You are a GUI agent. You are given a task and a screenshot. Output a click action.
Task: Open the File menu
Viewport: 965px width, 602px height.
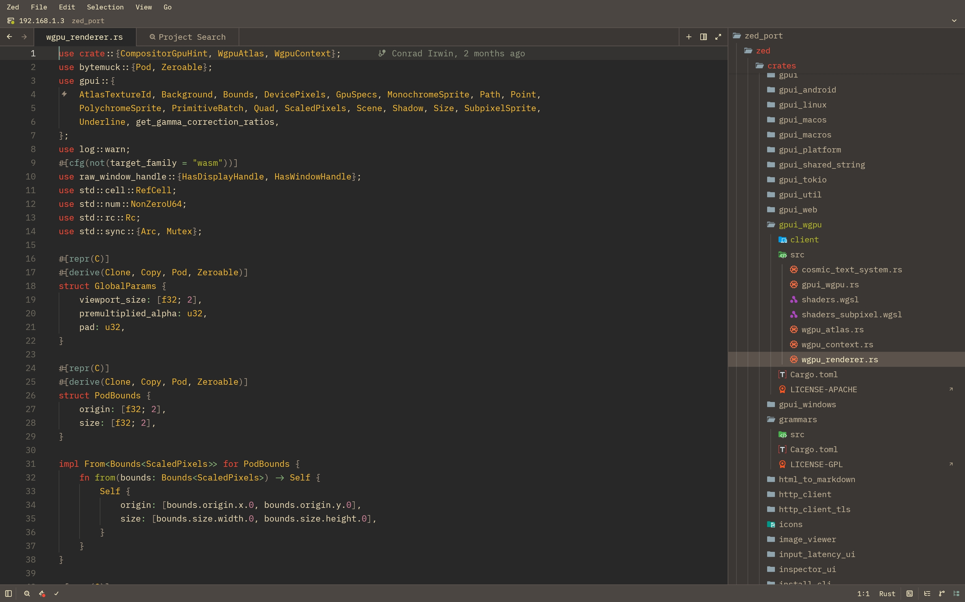[39, 7]
